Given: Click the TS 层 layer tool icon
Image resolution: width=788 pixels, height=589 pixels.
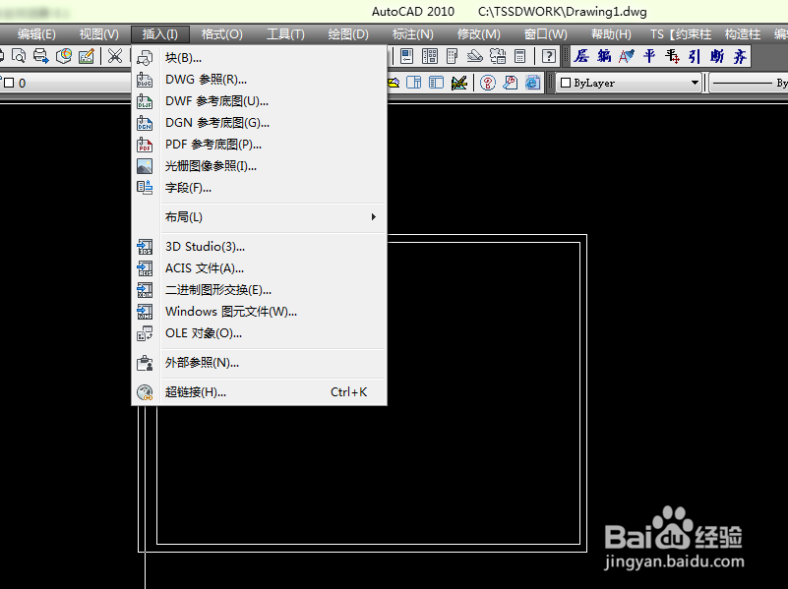Looking at the screenshot, I should (581, 56).
